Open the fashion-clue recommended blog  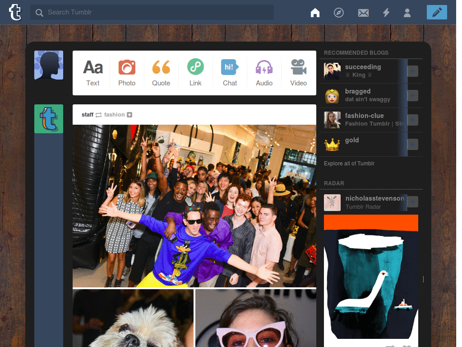coord(364,116)
